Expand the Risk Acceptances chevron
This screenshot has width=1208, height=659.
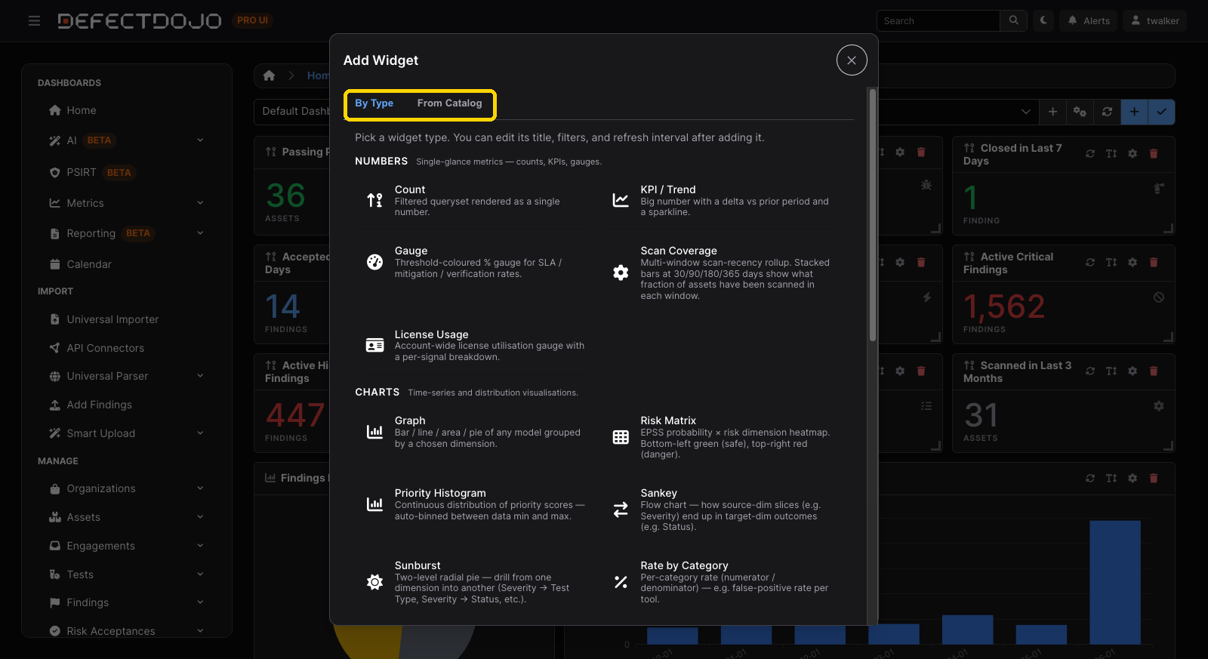(200, 631)
